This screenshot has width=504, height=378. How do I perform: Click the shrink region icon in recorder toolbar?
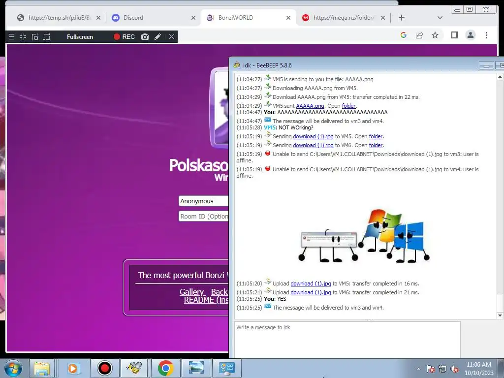(x=23, y=36)
